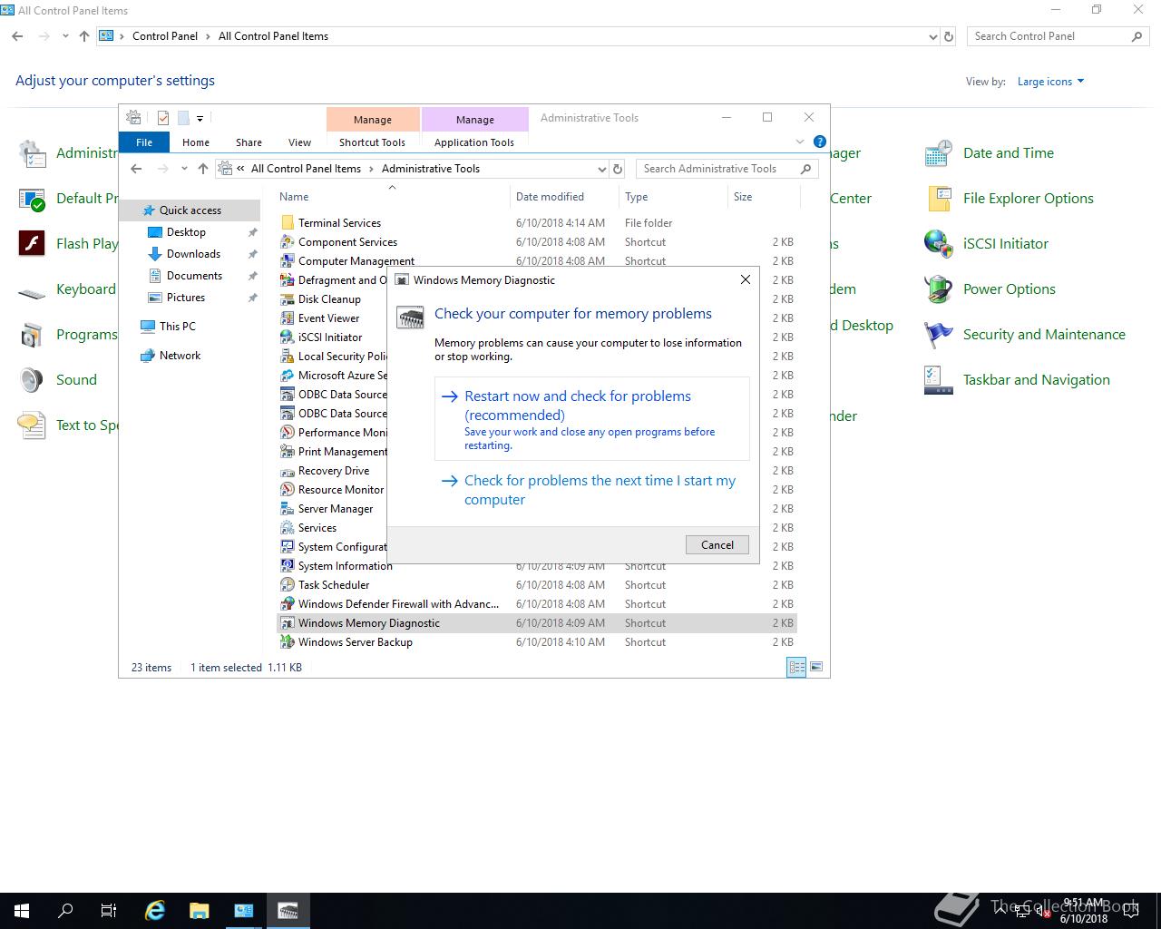Open Explorer help question mark icon
1161x929 pixels.
coord(820,142)
